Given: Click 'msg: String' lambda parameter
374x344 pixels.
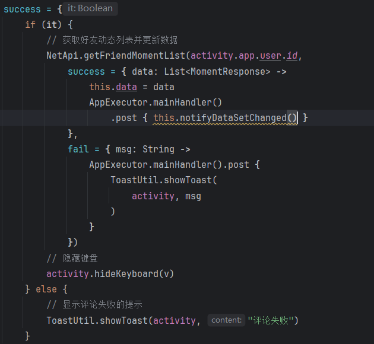Looking at the screenshot, I should (x=145, y=149).
